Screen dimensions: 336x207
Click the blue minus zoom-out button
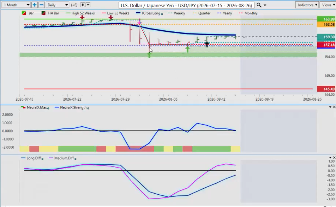[x=42, y=5]
